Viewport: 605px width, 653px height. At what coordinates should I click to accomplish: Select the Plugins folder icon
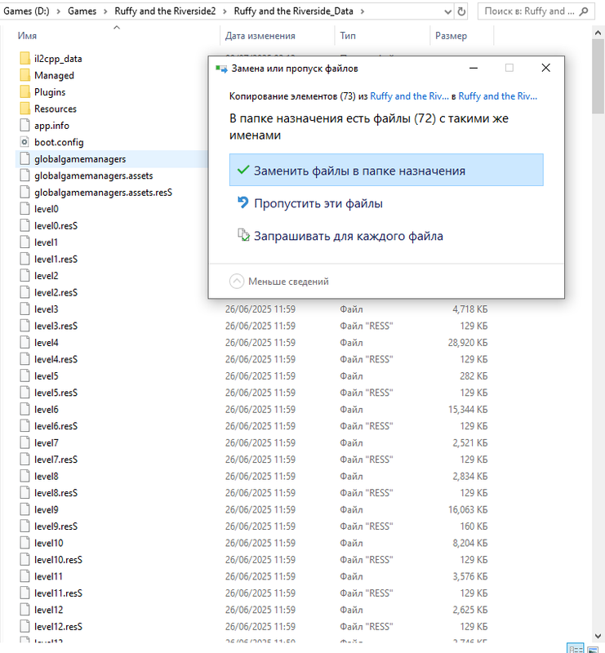[x=25, y=91]
